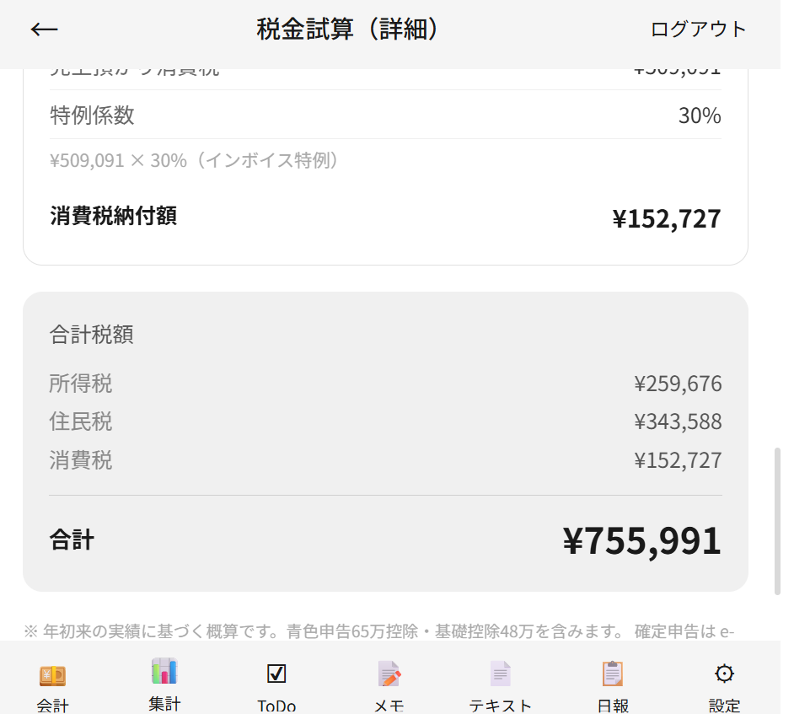Image resolution: width=794 pixels, height=714 pixels.
Task: Select the 集計 tab label
Action: pyautogui.click(x=164, y=704)
